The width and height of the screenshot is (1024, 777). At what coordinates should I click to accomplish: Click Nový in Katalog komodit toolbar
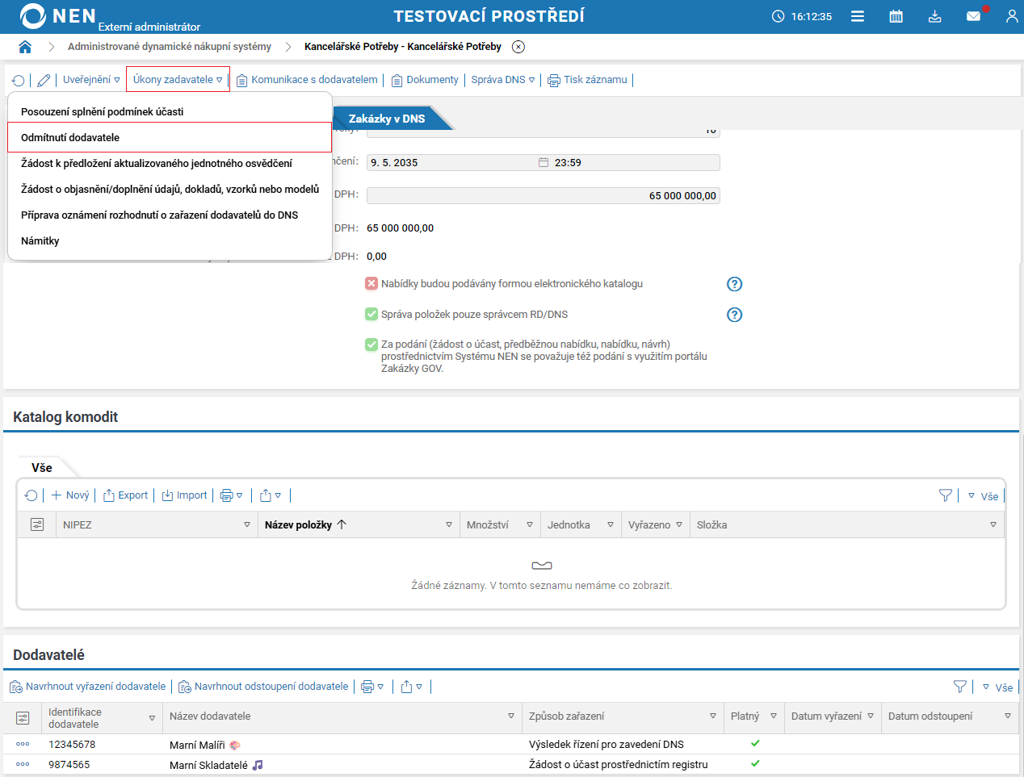[x=70, y=495]
